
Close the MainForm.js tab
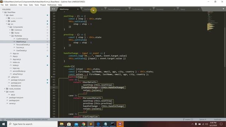(78, 9)
